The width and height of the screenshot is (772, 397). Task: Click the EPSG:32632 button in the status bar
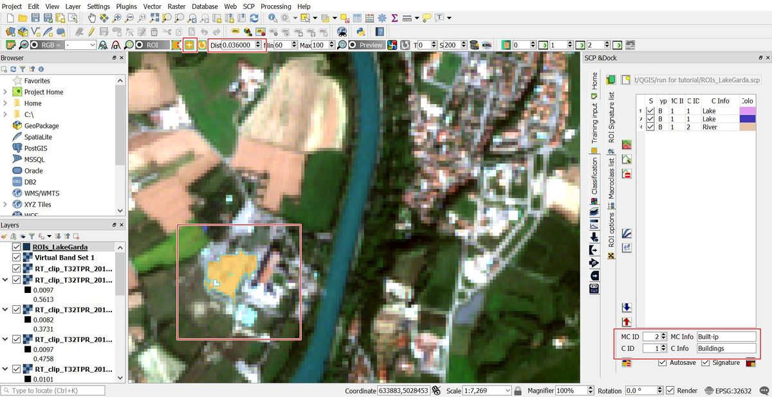(733, 391)
